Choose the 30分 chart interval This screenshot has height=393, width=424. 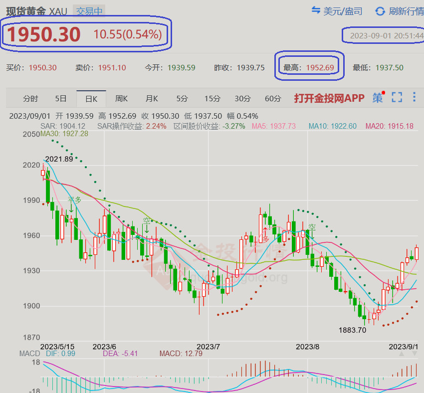pyautogui.click(x=242, y=99)
